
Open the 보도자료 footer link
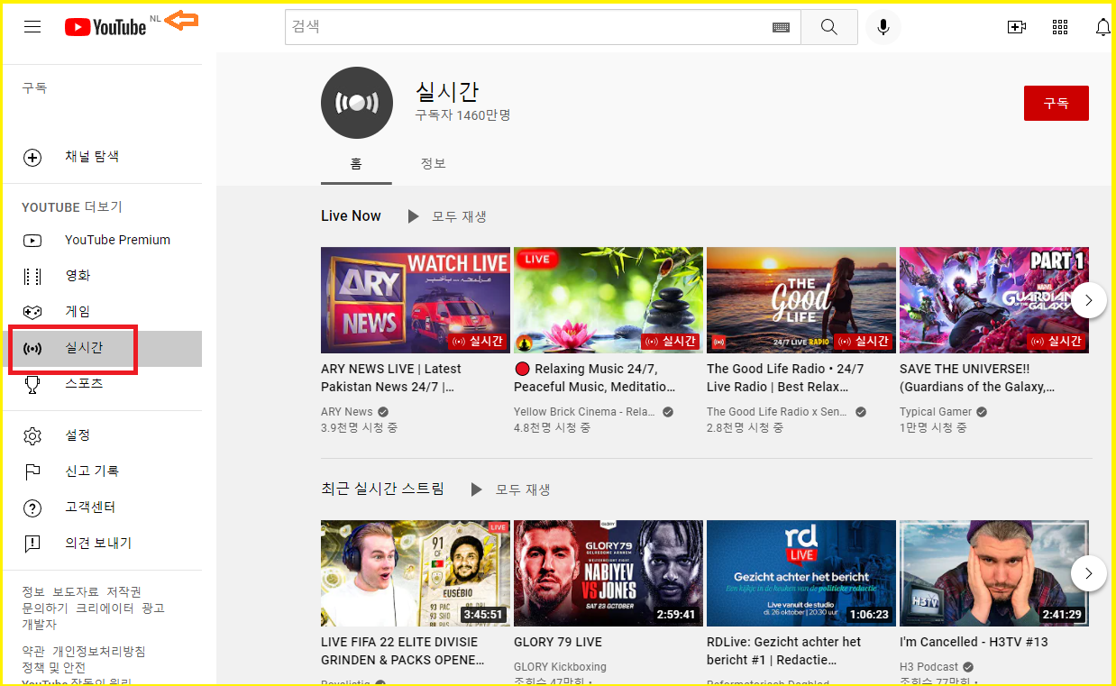coord(76,592)
